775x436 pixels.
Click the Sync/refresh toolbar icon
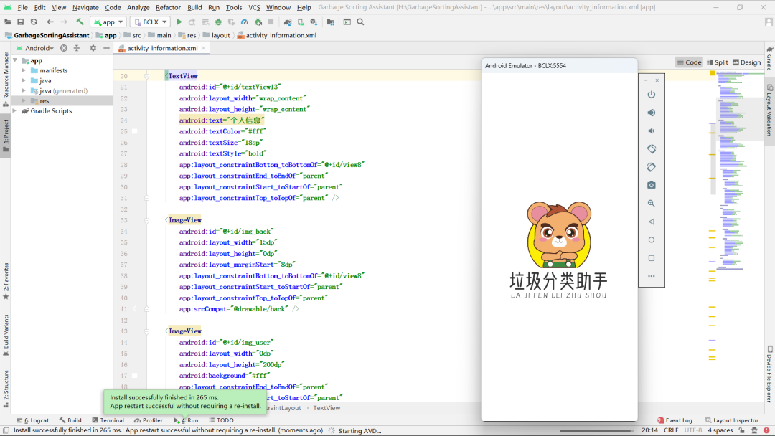[34, 22]
